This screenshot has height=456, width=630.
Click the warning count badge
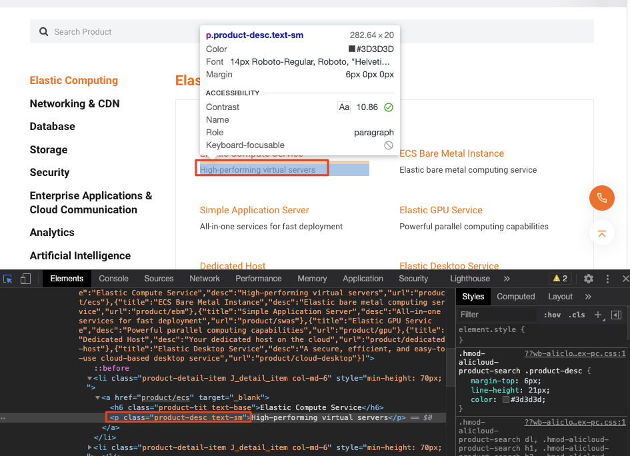point(560,279)
